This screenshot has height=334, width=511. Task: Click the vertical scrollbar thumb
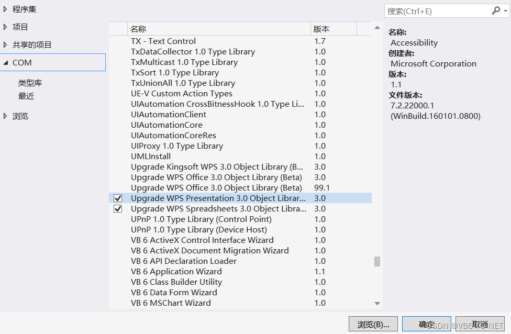tap(377, 261)
